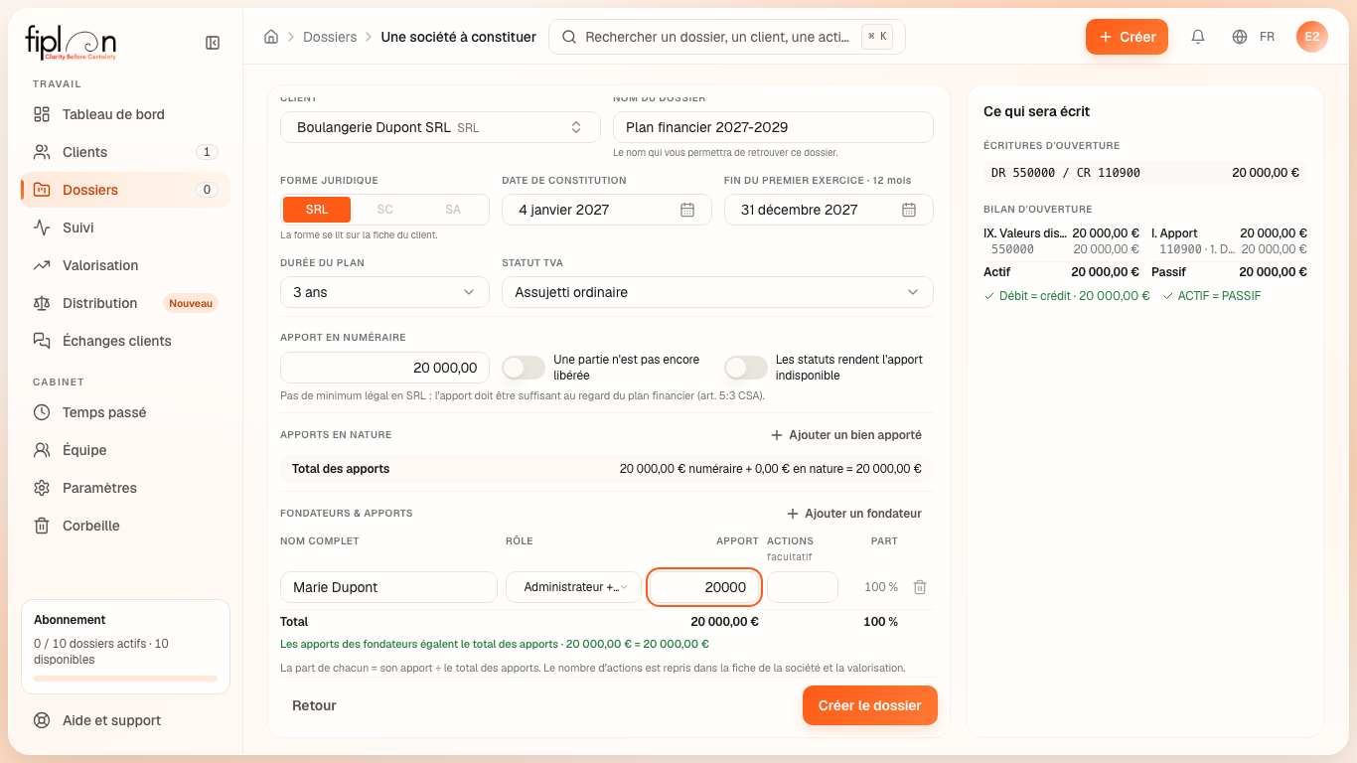The width and height of the screenshot is (1357, 763).
Task: Collapse the sidebar panel icon
Action: (x=213, y=43)
